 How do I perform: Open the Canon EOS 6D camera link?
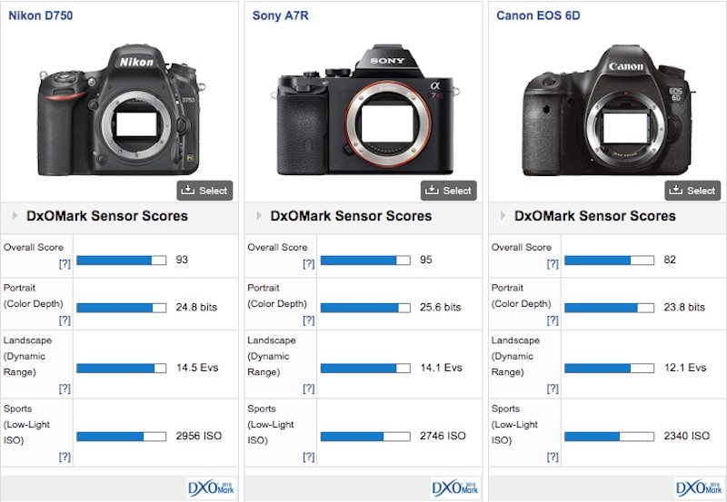[x=538, y=15]
